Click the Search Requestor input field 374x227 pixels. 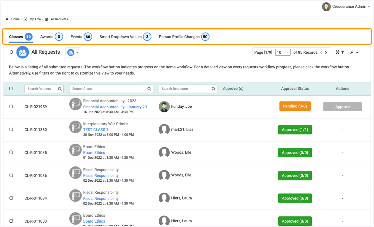pos(188,89)
